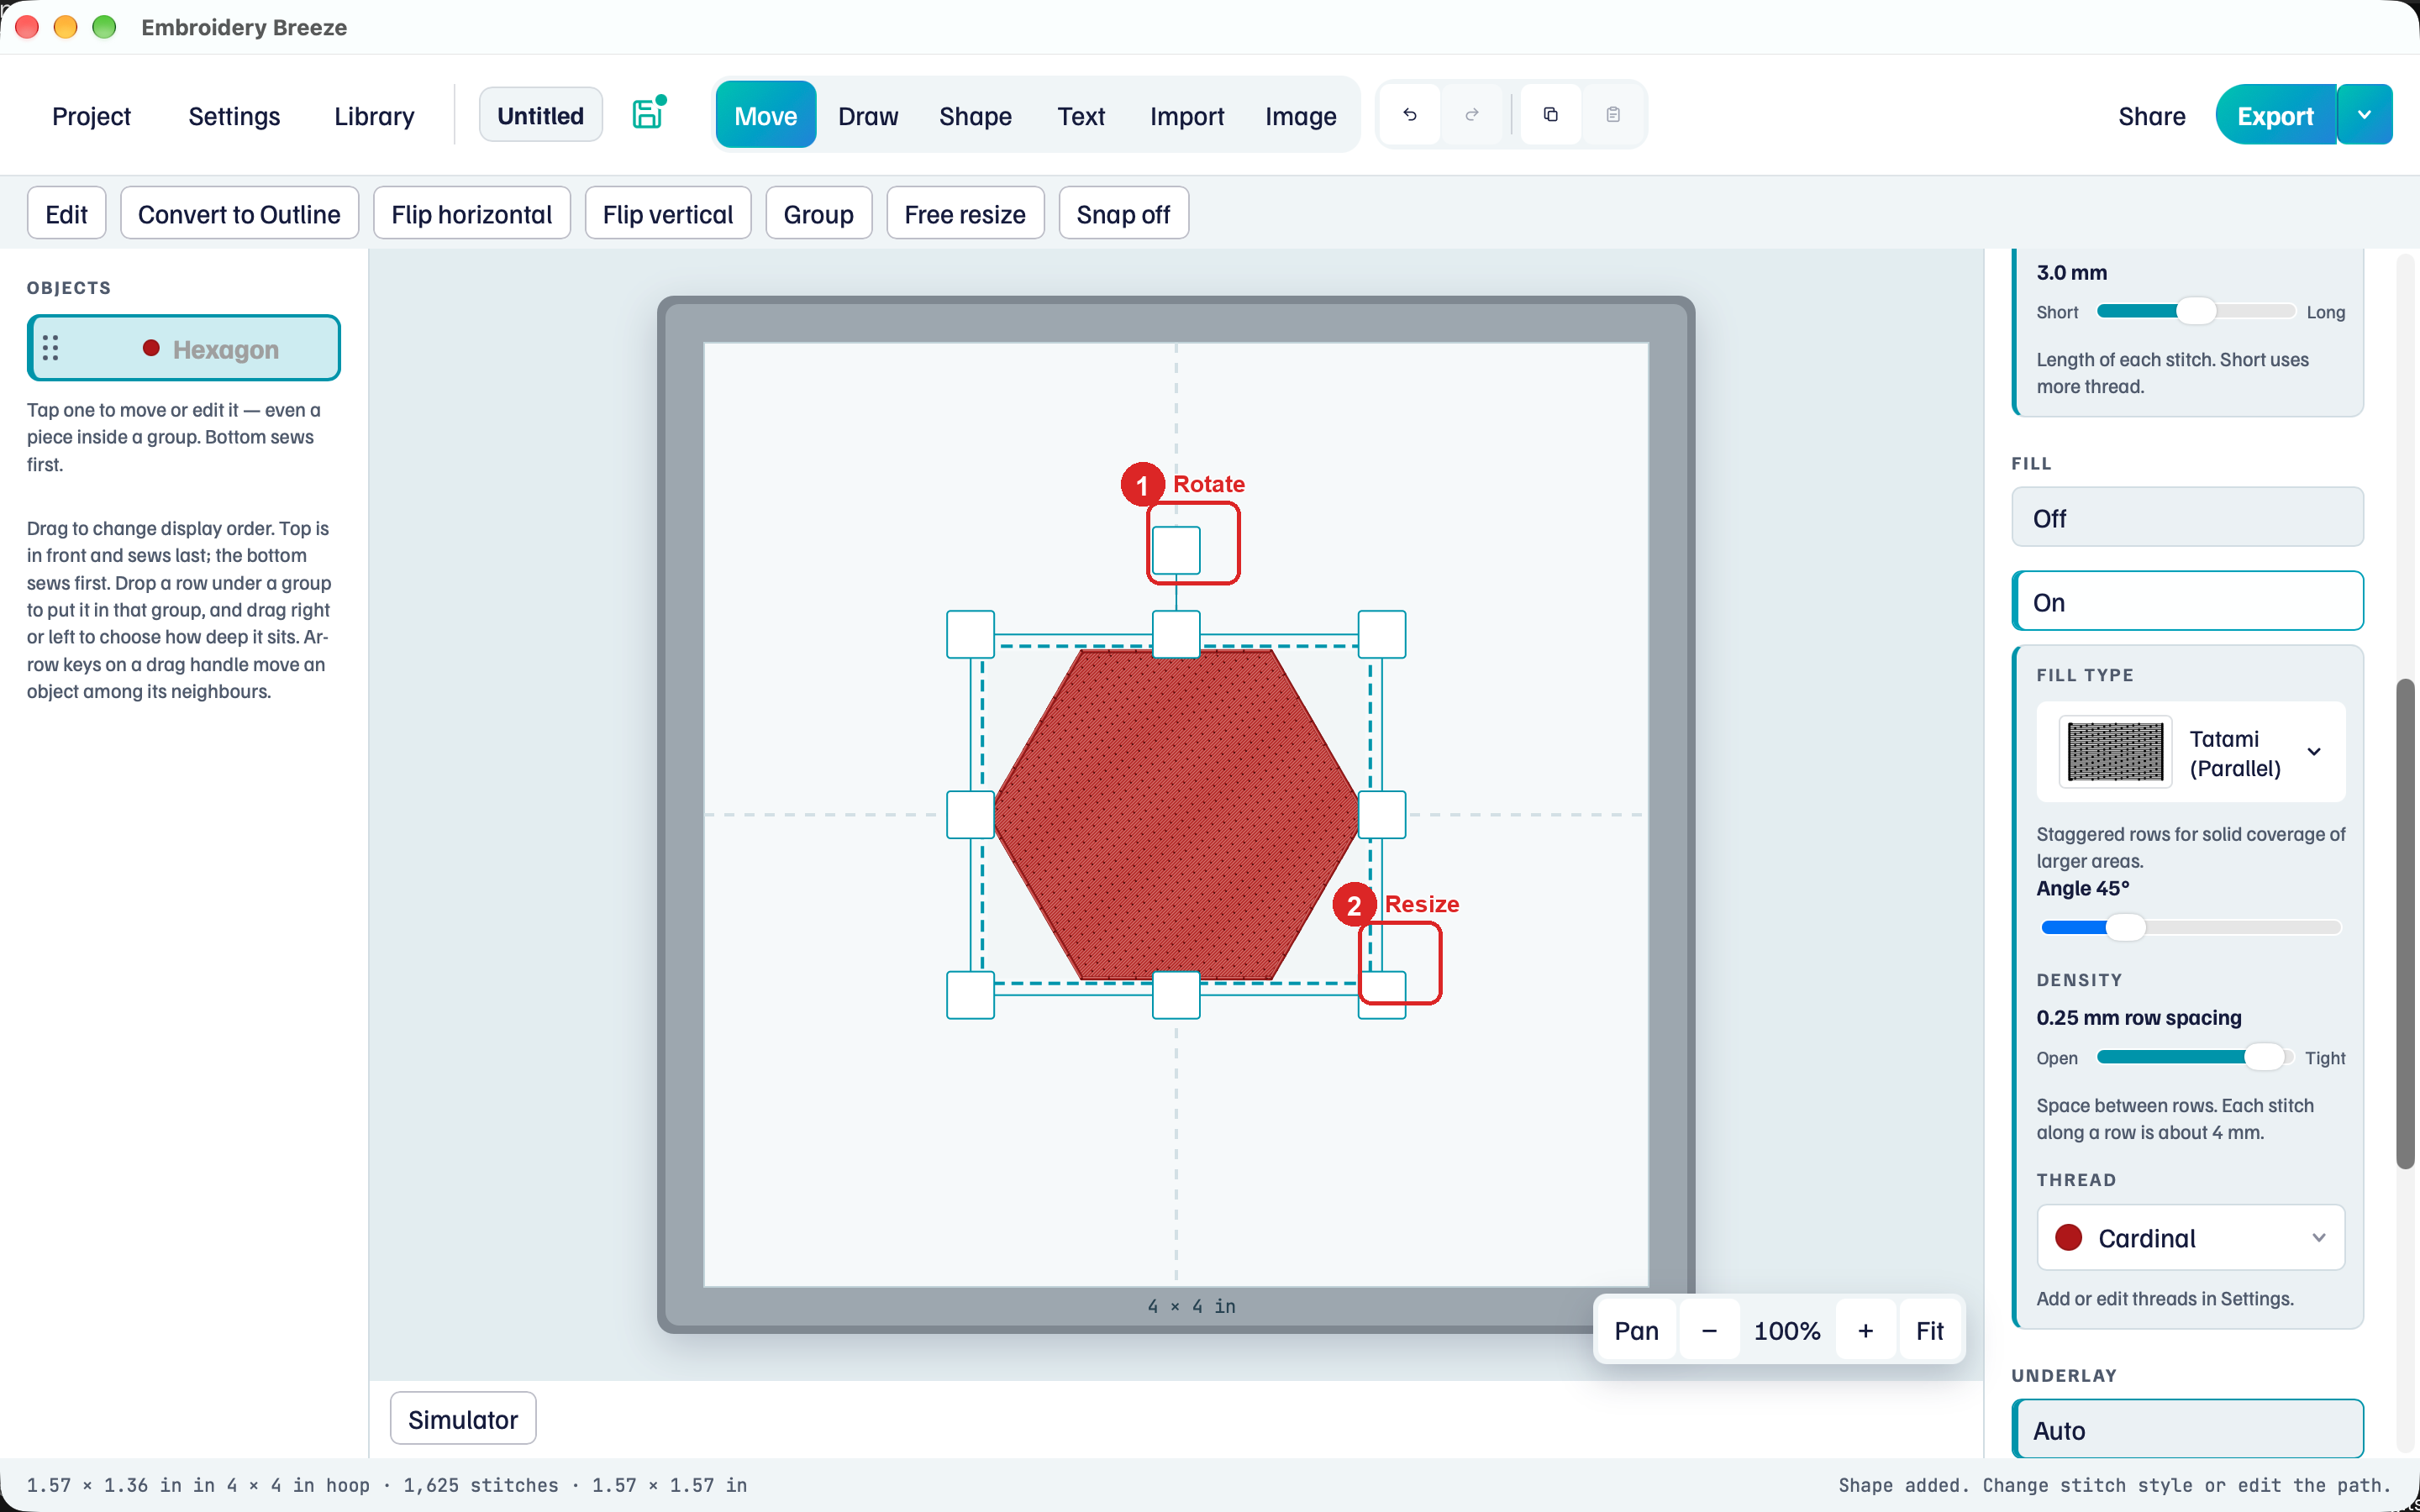
Task: Click the zoom out minus button
Action: tap(1709, 1330)
